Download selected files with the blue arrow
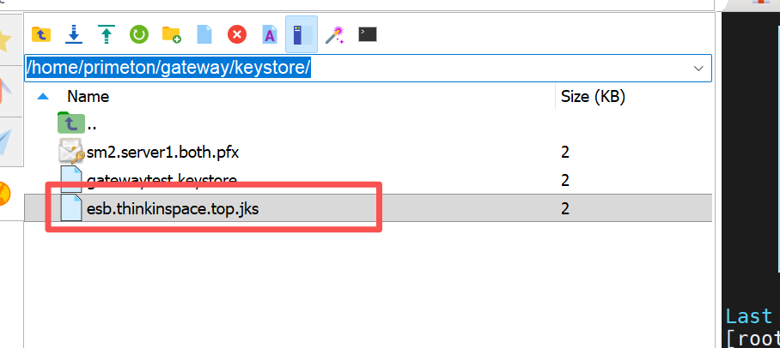This screenshot has width=780, height=348. point(74,34)
